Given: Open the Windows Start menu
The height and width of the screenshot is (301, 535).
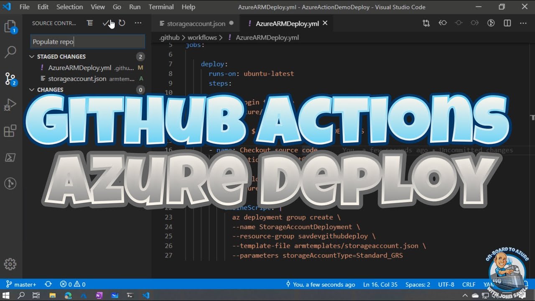Looking at the screenshot, I should [x=7, y=295].
